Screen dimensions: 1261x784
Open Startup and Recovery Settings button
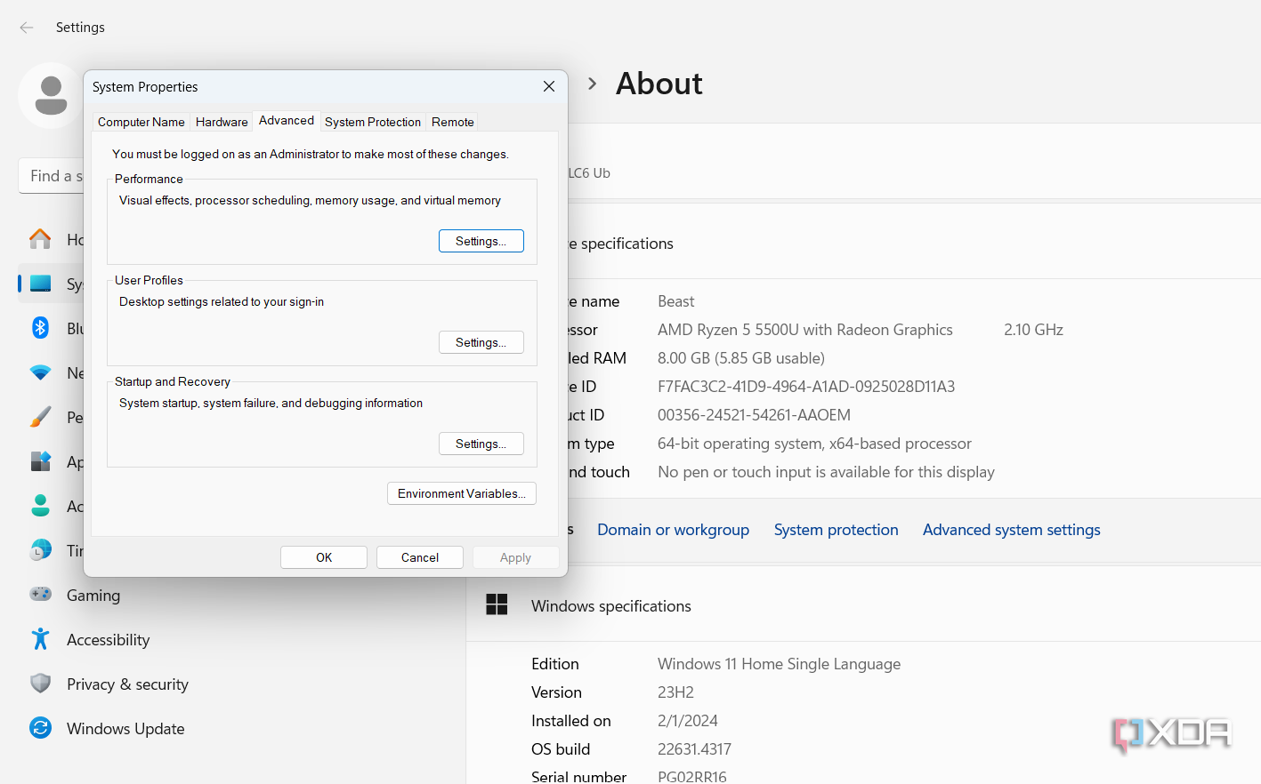[x=481, y=444]
